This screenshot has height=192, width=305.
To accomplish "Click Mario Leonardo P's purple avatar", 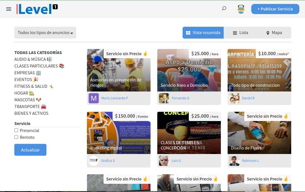I will point(93,98).
